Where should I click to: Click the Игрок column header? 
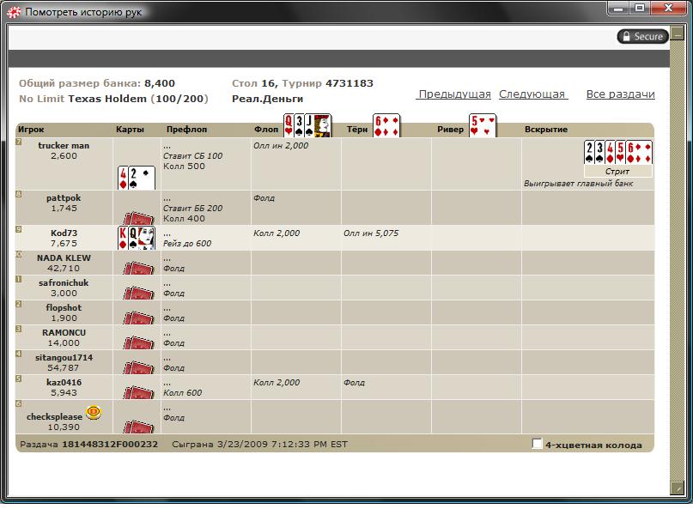coord(31,130)
